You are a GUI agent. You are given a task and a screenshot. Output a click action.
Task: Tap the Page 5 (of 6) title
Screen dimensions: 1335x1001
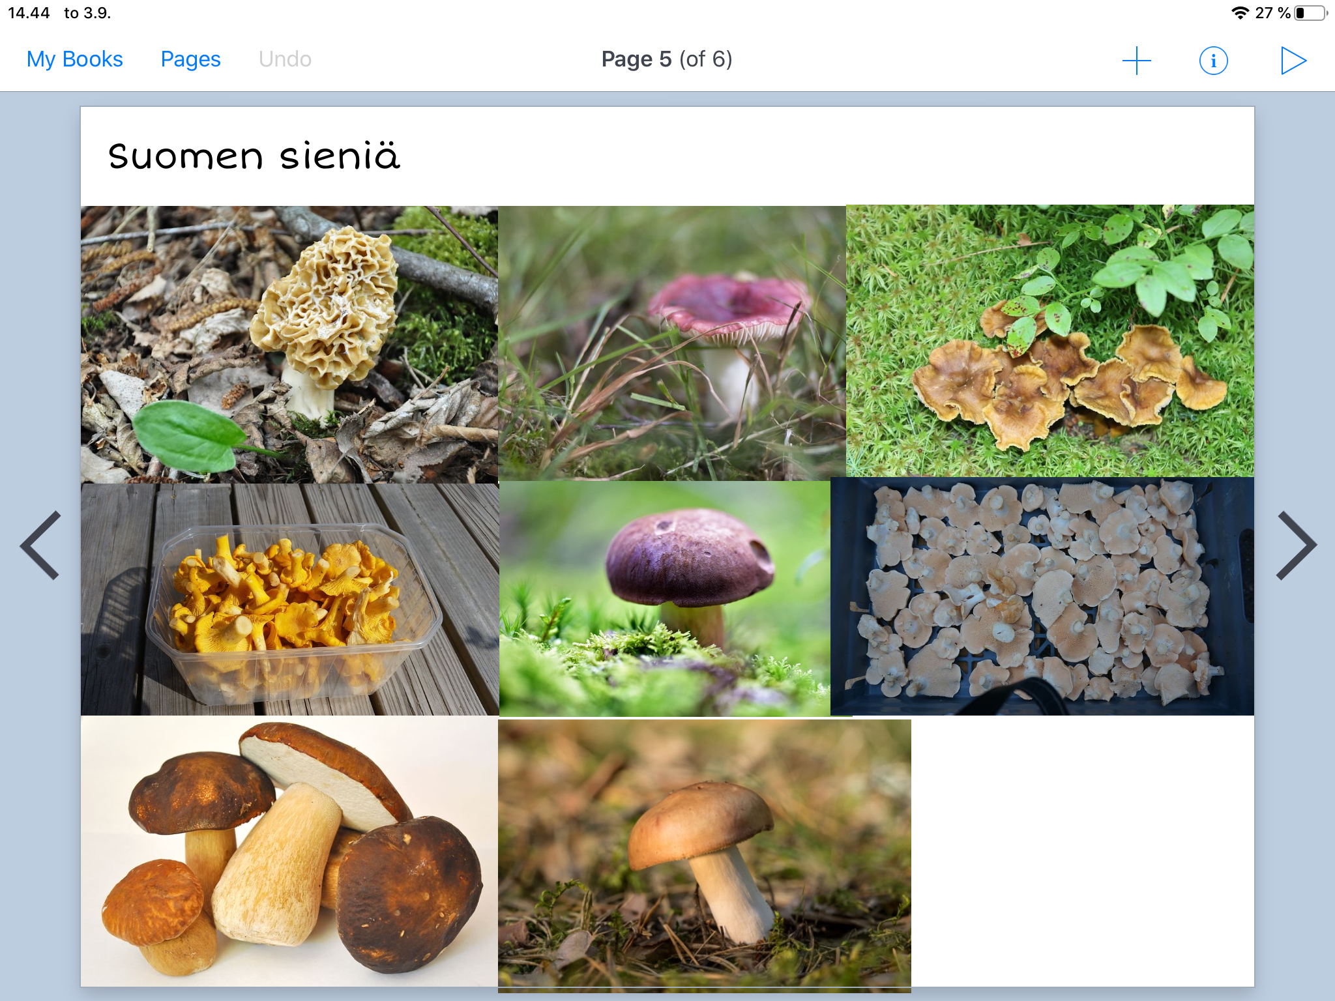666,59
